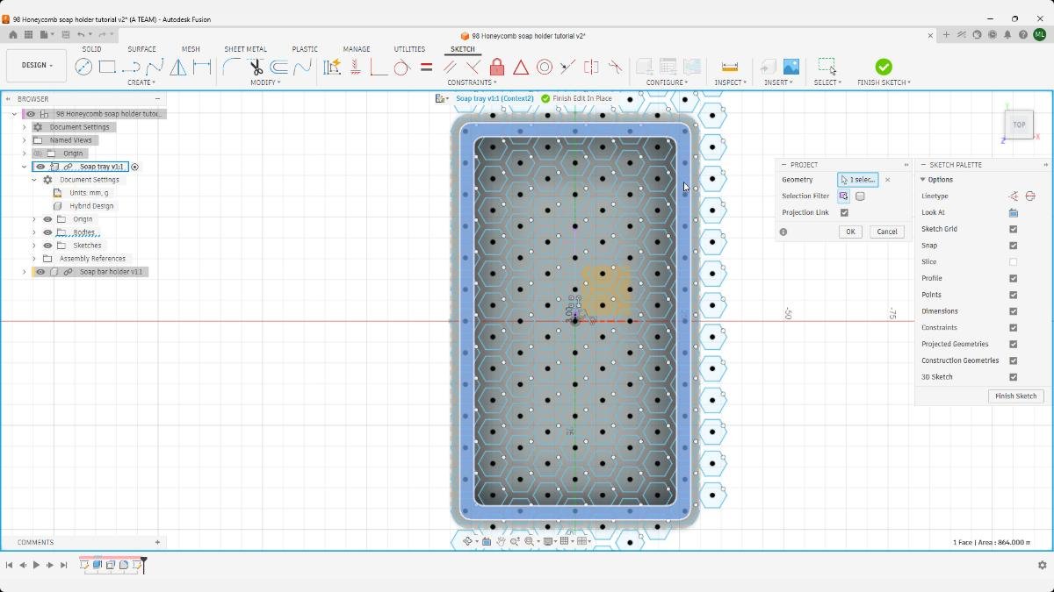Toggle the Snap checkbox
The image size is (1054, 592).
1013,246
